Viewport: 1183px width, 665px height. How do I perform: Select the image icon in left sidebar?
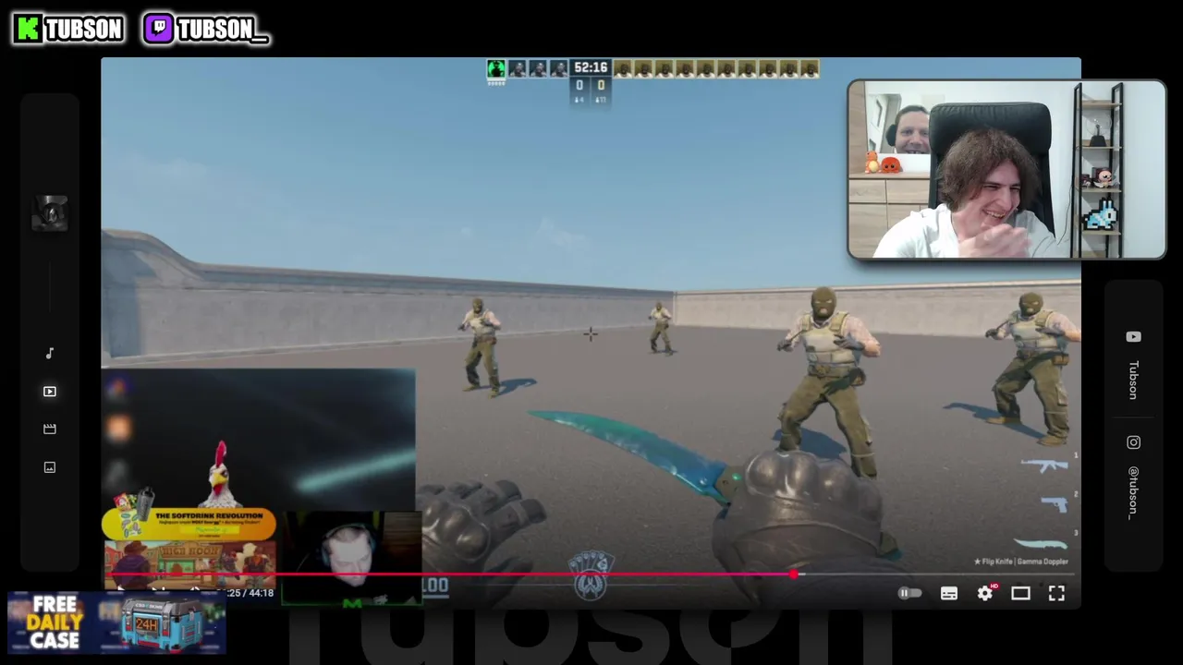[x=50, y=467]
